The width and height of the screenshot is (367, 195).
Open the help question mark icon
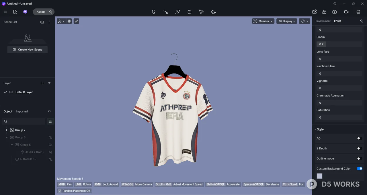click(335, 4)
